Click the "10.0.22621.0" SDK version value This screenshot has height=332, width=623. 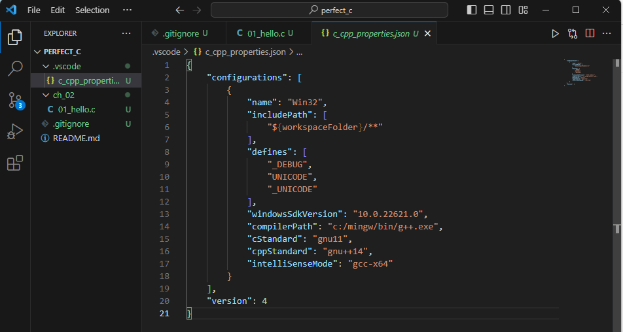tap(388, 214)
